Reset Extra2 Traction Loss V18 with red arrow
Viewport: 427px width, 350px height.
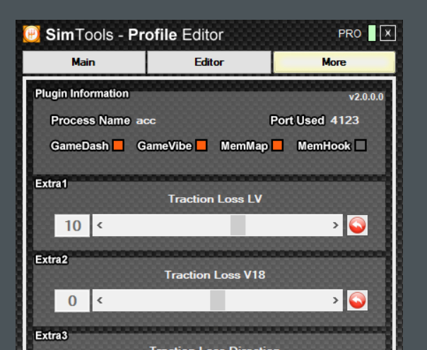pos(357,301)
